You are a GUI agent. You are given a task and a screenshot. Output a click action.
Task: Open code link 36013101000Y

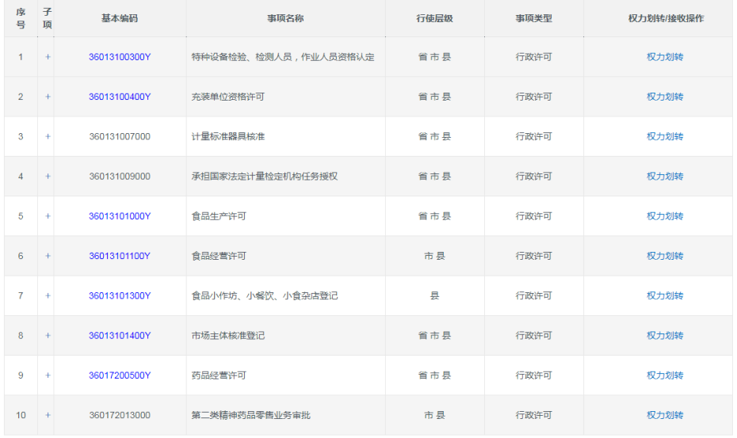[120, 216]
